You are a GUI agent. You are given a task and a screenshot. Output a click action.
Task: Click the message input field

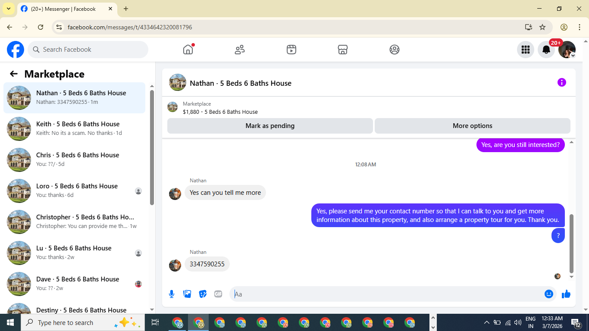[386, 294]
